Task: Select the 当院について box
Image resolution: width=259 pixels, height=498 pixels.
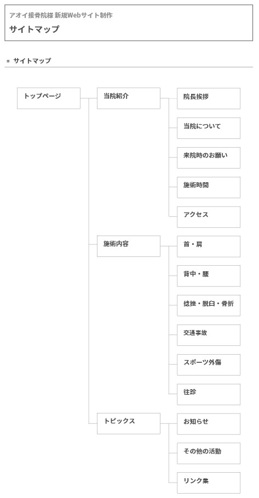Action: point(208,128)
